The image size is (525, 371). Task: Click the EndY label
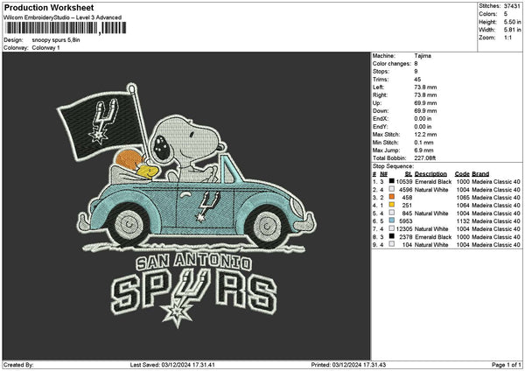tap(380, 127)
